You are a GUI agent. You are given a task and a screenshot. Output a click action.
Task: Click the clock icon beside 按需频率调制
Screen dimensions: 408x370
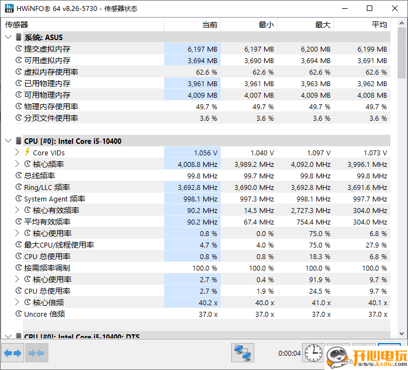coord(19,267)
